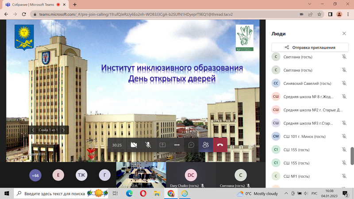The width and height of the screenshot is (354, 199).
Task: Open the +66 more participants bubble
Action: [35, 175]
